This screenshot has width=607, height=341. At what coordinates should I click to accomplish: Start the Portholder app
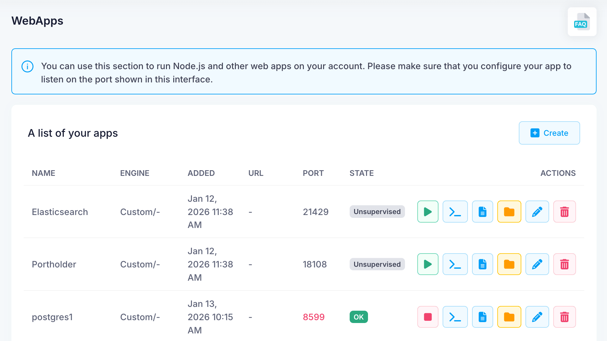pyautogui.click(x=428, y=264)
